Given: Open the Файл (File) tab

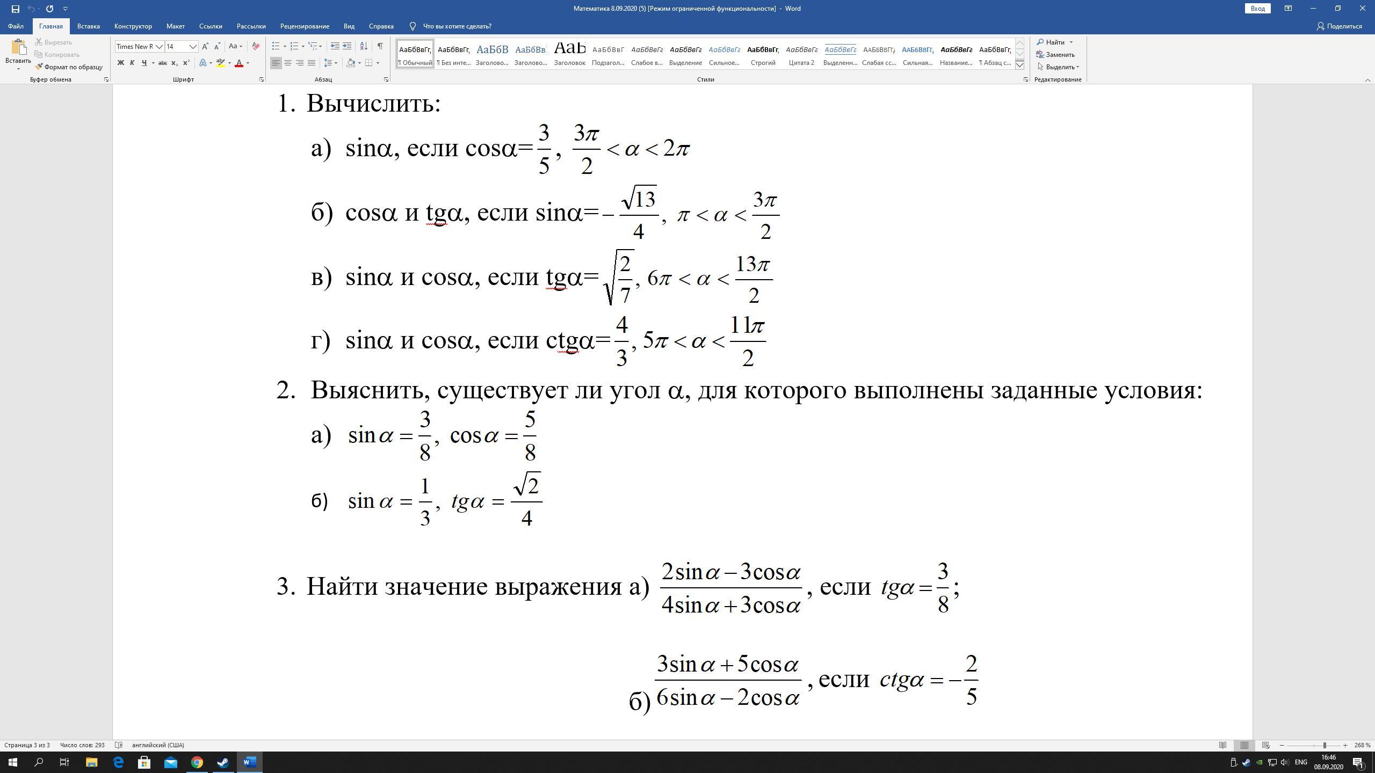Looking at the screenshot, I should pos(16,26).
